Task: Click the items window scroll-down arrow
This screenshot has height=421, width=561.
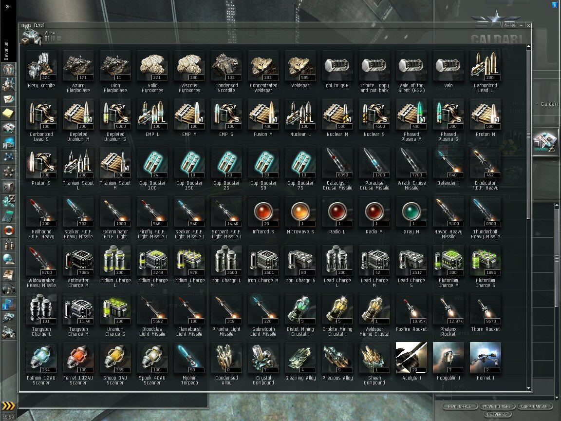Action: pyautogui.click(x=528, y=388)
